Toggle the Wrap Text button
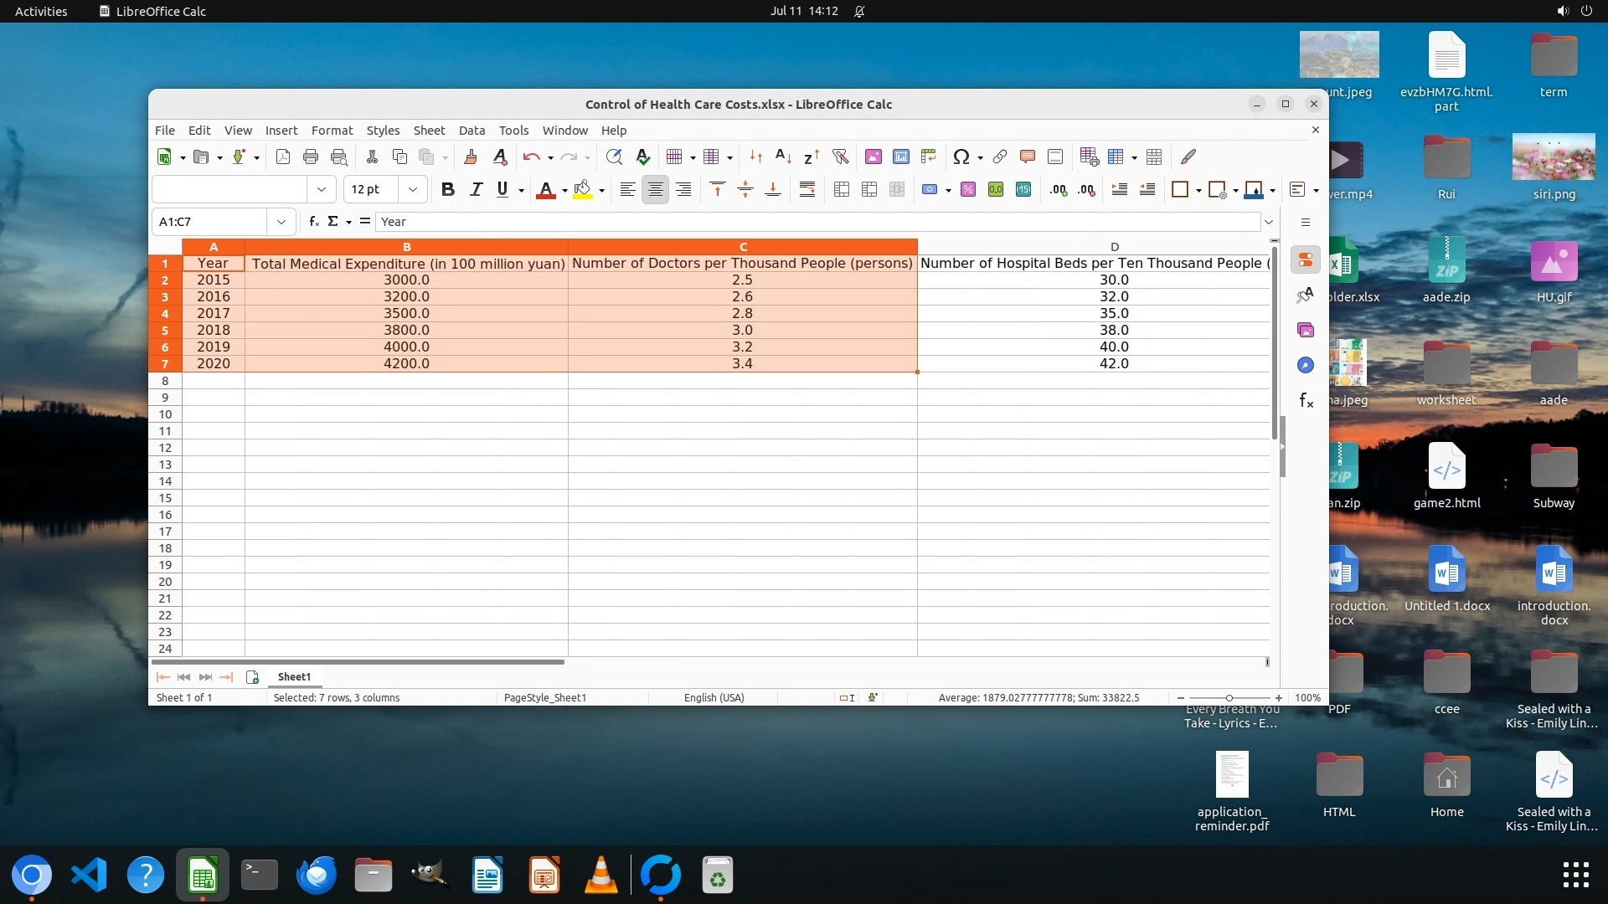1608x904 pixels. click(807, 190)
